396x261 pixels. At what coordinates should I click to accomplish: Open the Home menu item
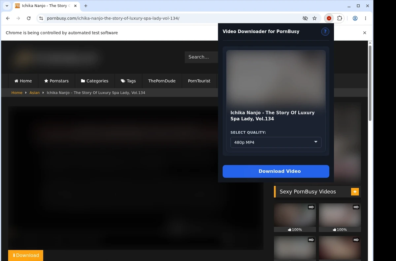pos(23,81)
